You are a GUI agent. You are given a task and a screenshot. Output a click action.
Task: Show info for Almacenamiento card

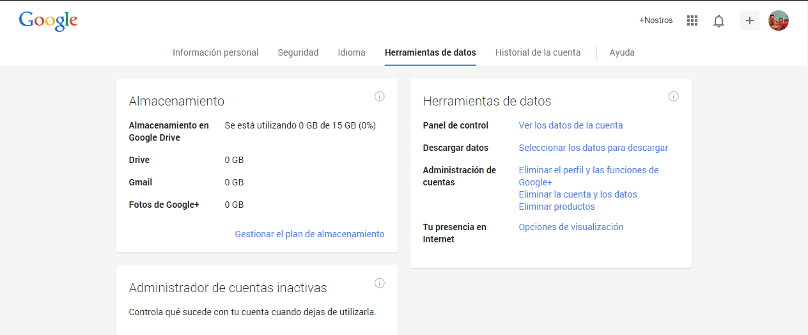[379, 97]
